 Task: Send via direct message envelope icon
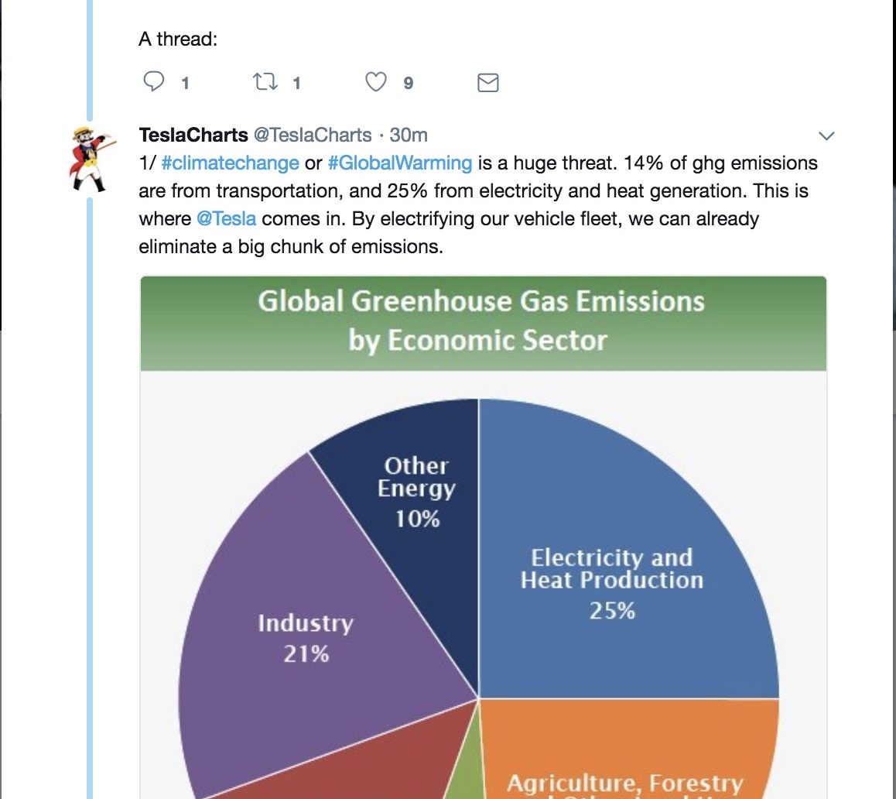[488, 83]
